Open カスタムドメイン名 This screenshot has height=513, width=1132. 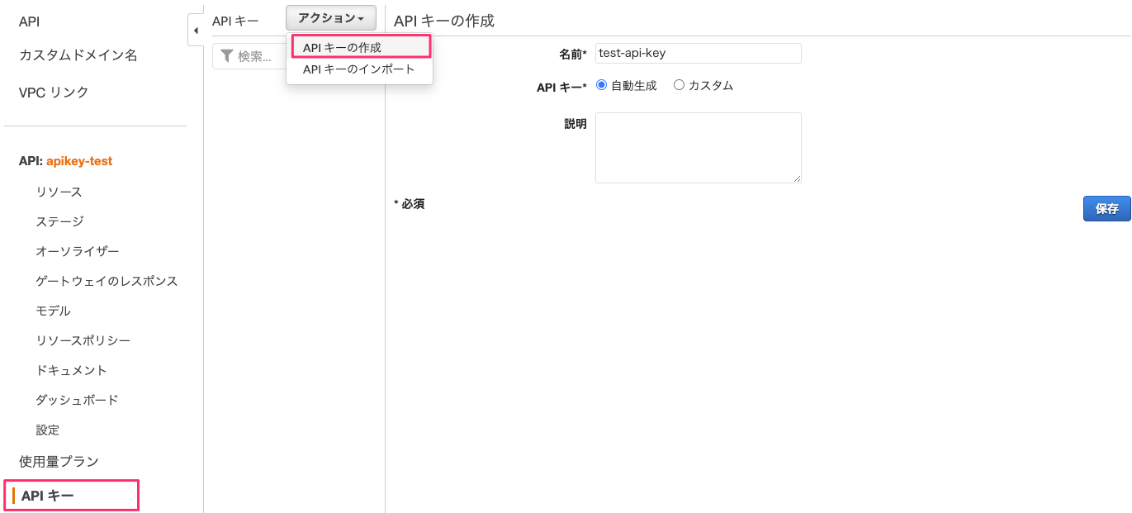pyautogui.click(x=78, y=55)
